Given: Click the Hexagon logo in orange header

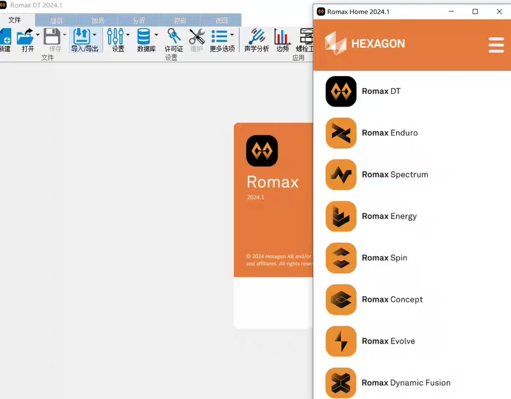Looking at the screenshot, I should pyautogui.click(x=365, y=43).
